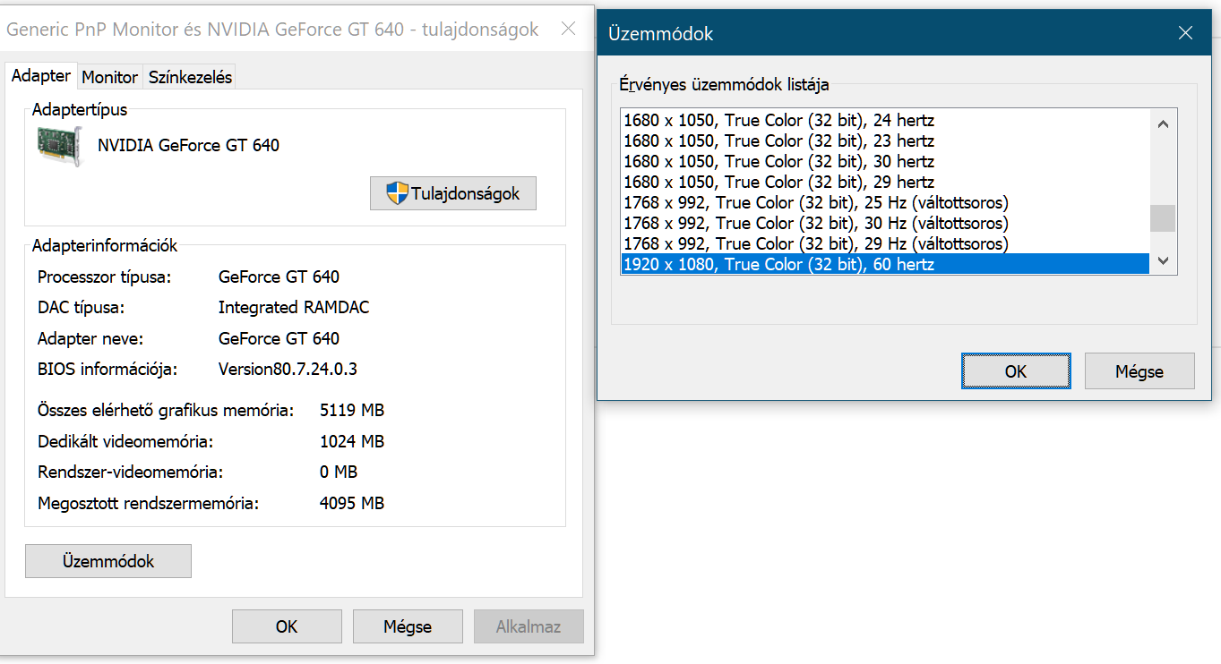Click the disabled Alkalmaz button
This screenshot has width=1221, height=664.
pos(529,626)
